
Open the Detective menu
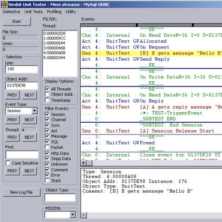(x=12, y=12)
